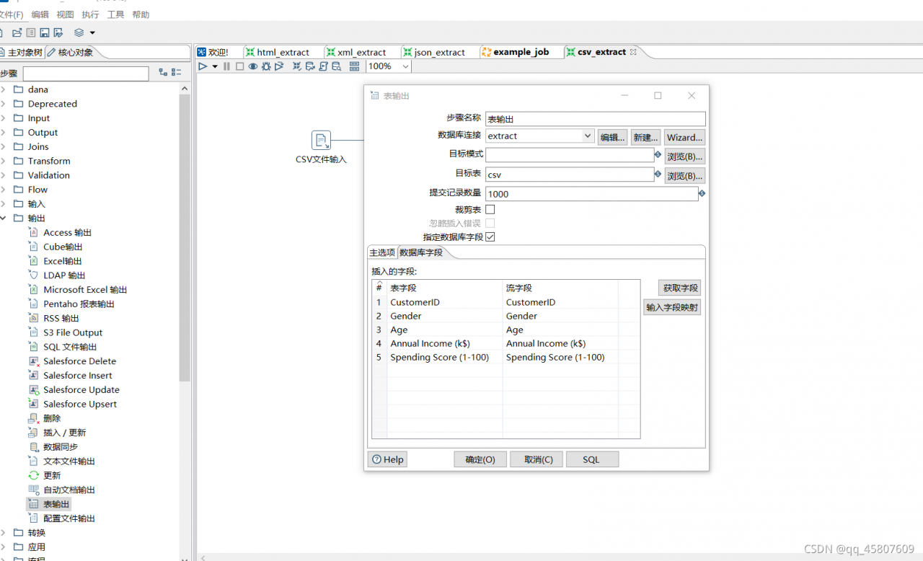Show the execution results pane icon
The width and height of the screenshot is (923, 561).
tap(354, 66)
